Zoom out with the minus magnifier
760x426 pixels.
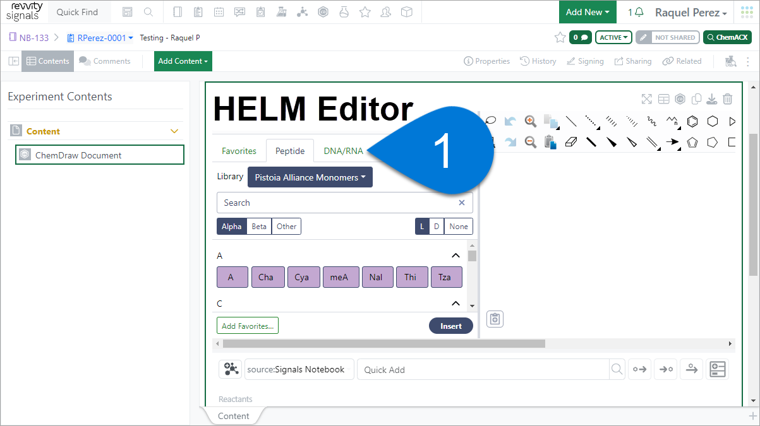point(531,142)
